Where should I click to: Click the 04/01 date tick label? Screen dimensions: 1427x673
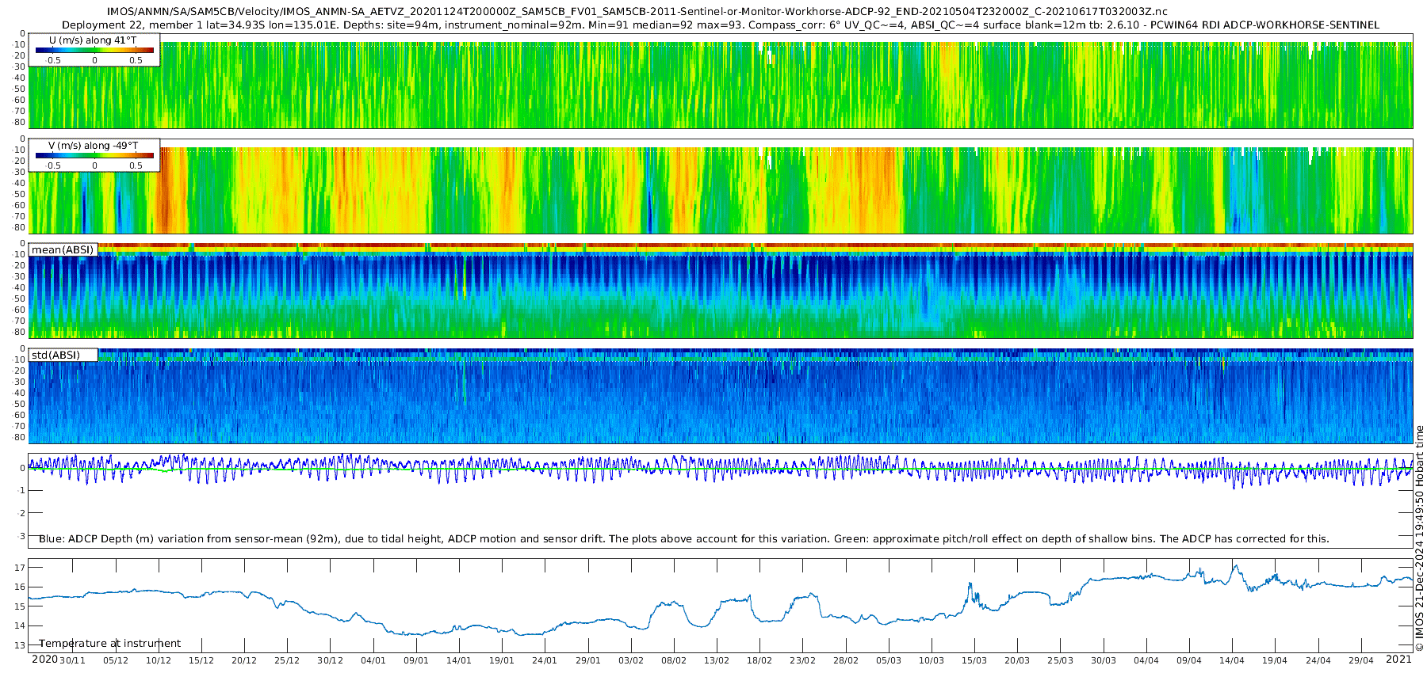point(373,660)
